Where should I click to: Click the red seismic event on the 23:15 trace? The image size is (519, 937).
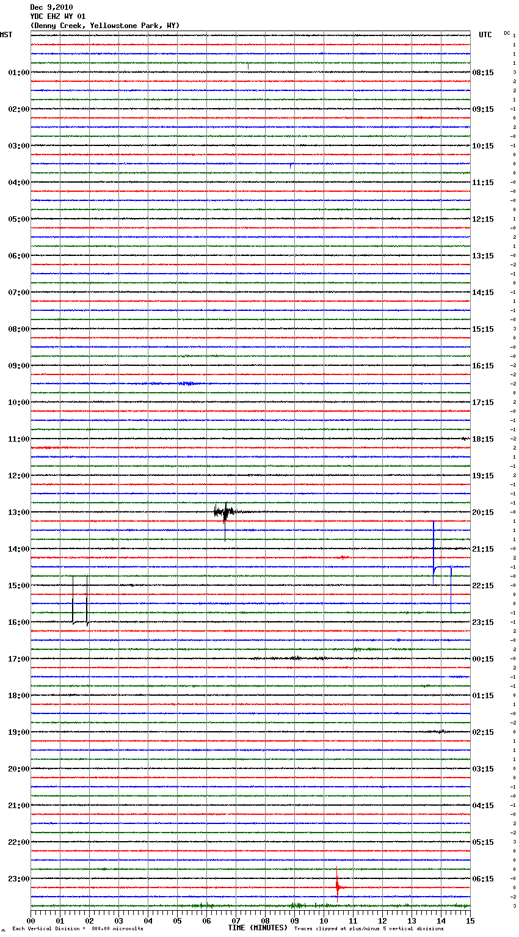338,886
